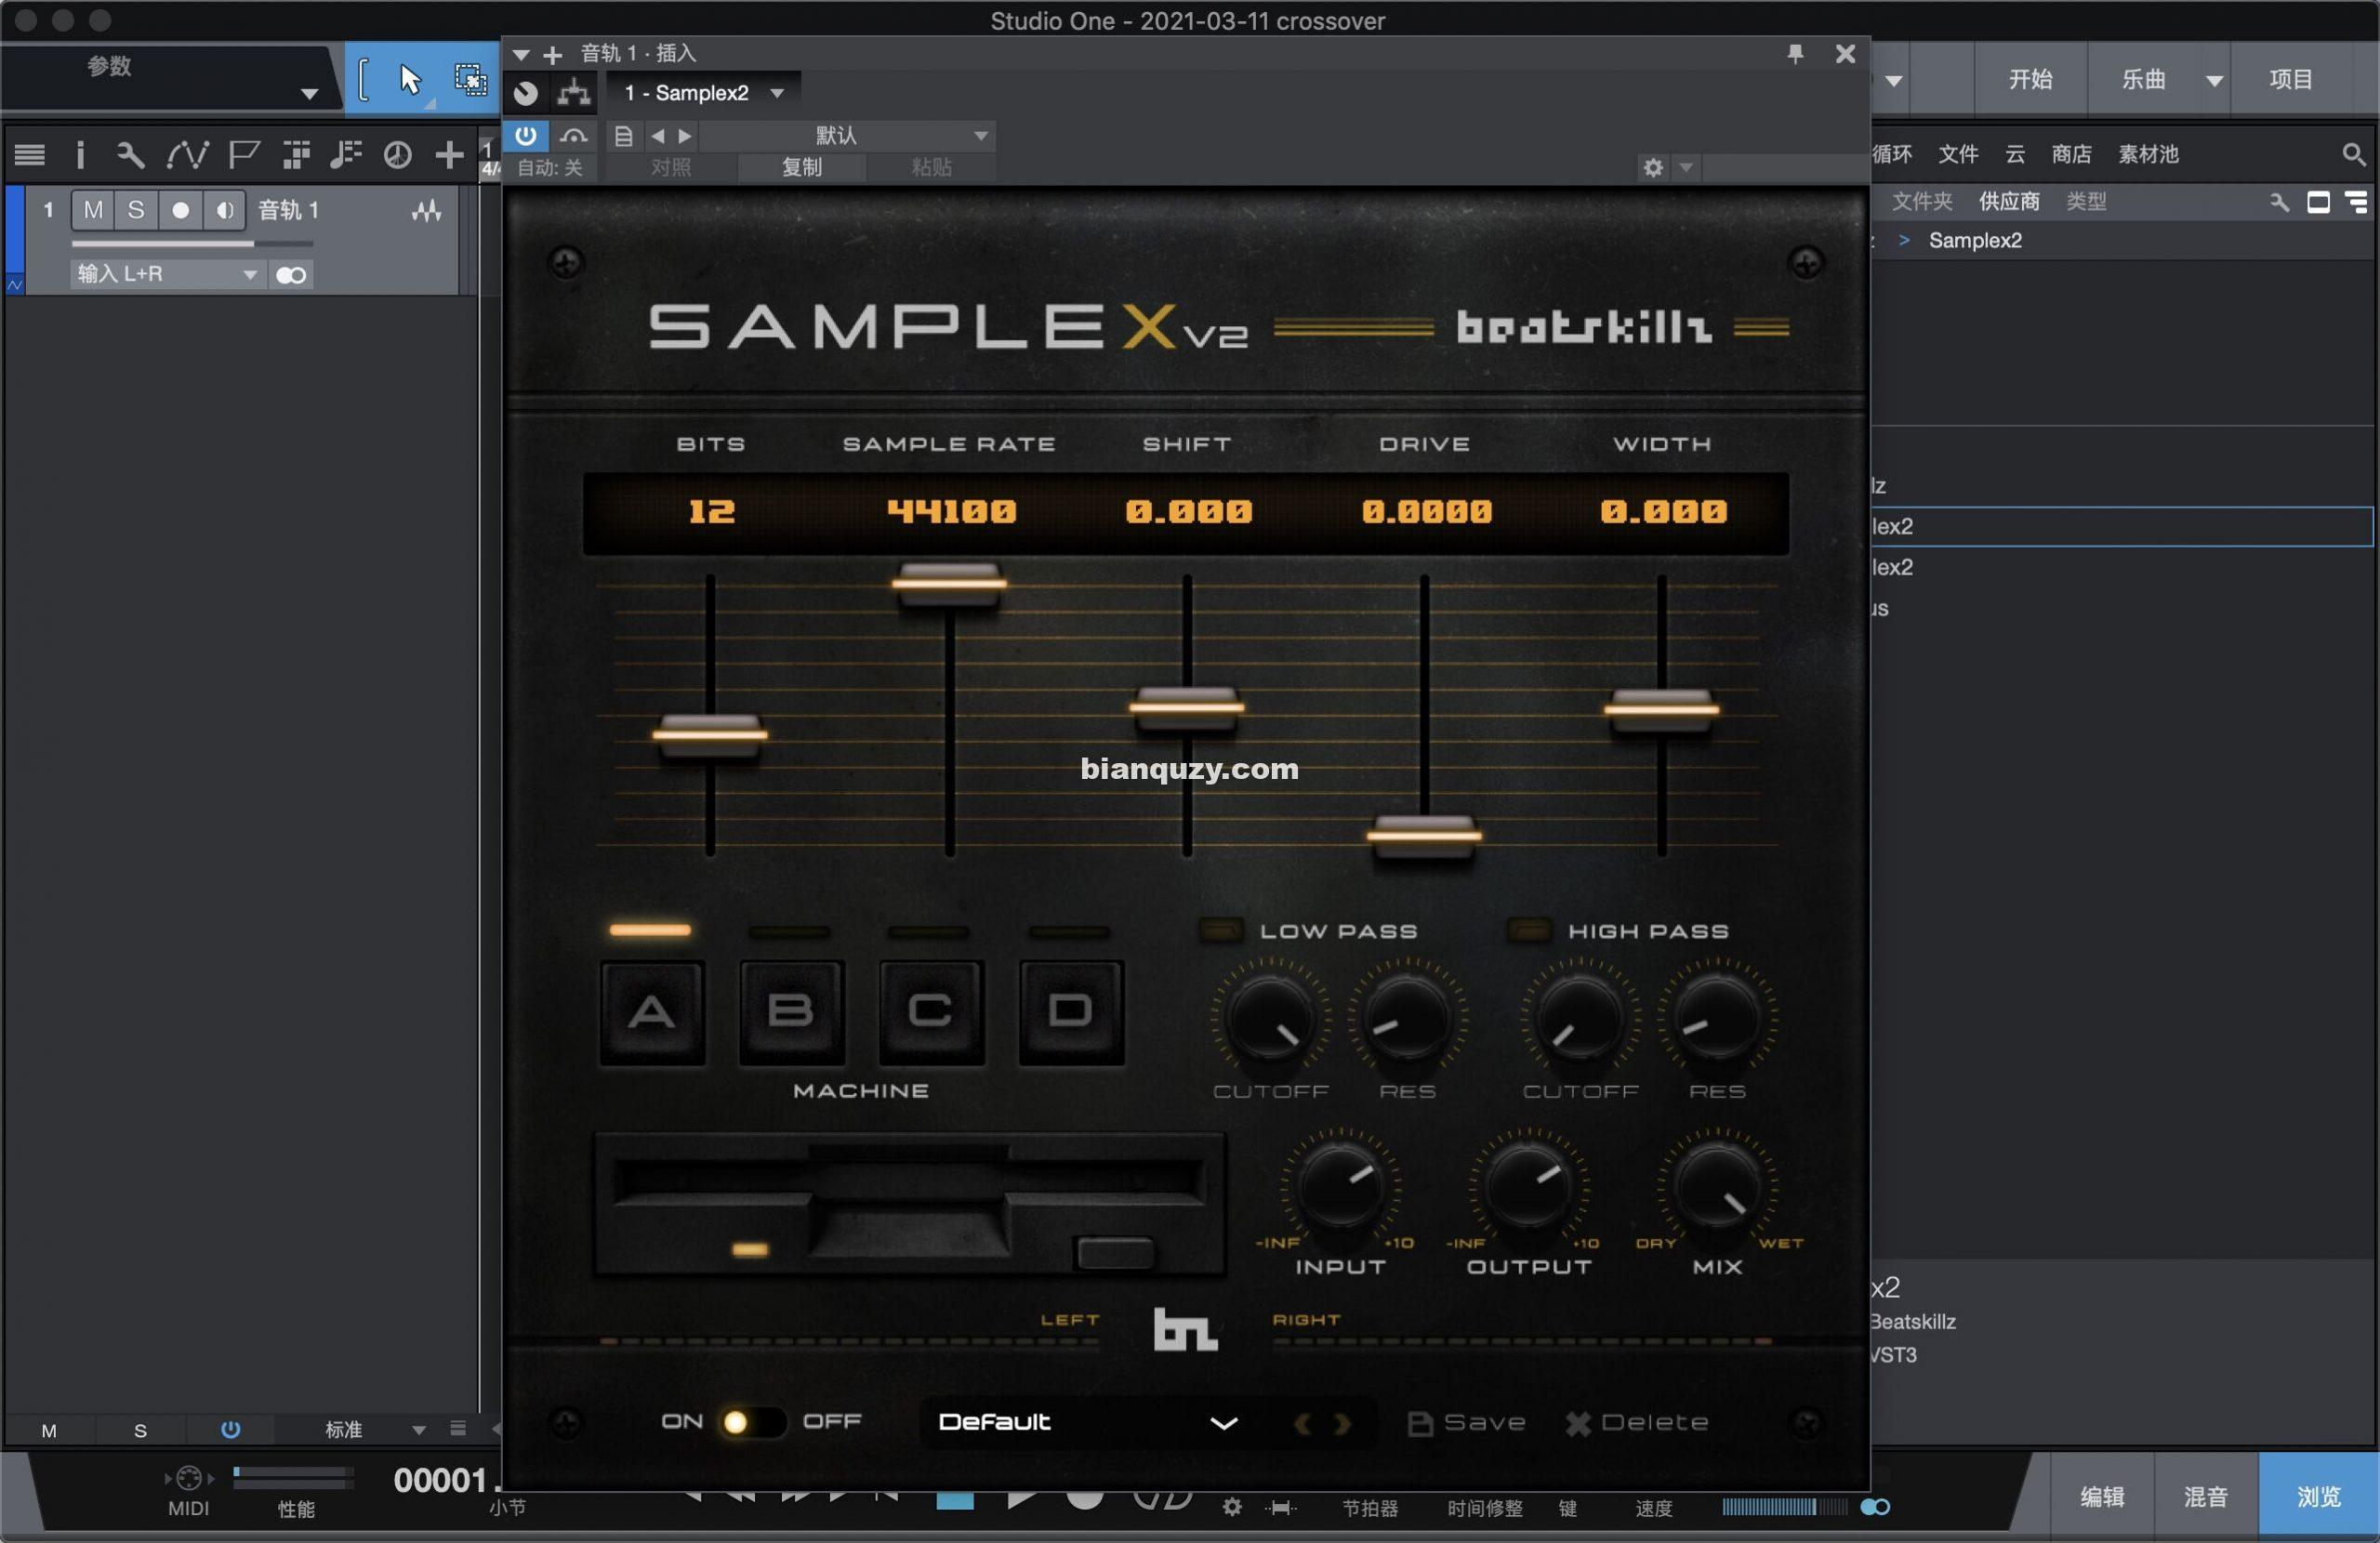Open the wrench options icon

(131, 155)
